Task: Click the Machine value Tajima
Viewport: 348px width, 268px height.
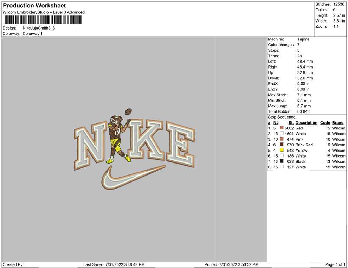Action: (303, 39)
